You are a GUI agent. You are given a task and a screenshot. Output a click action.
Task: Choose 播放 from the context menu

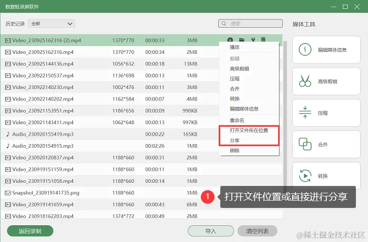[x=234, y=47]
